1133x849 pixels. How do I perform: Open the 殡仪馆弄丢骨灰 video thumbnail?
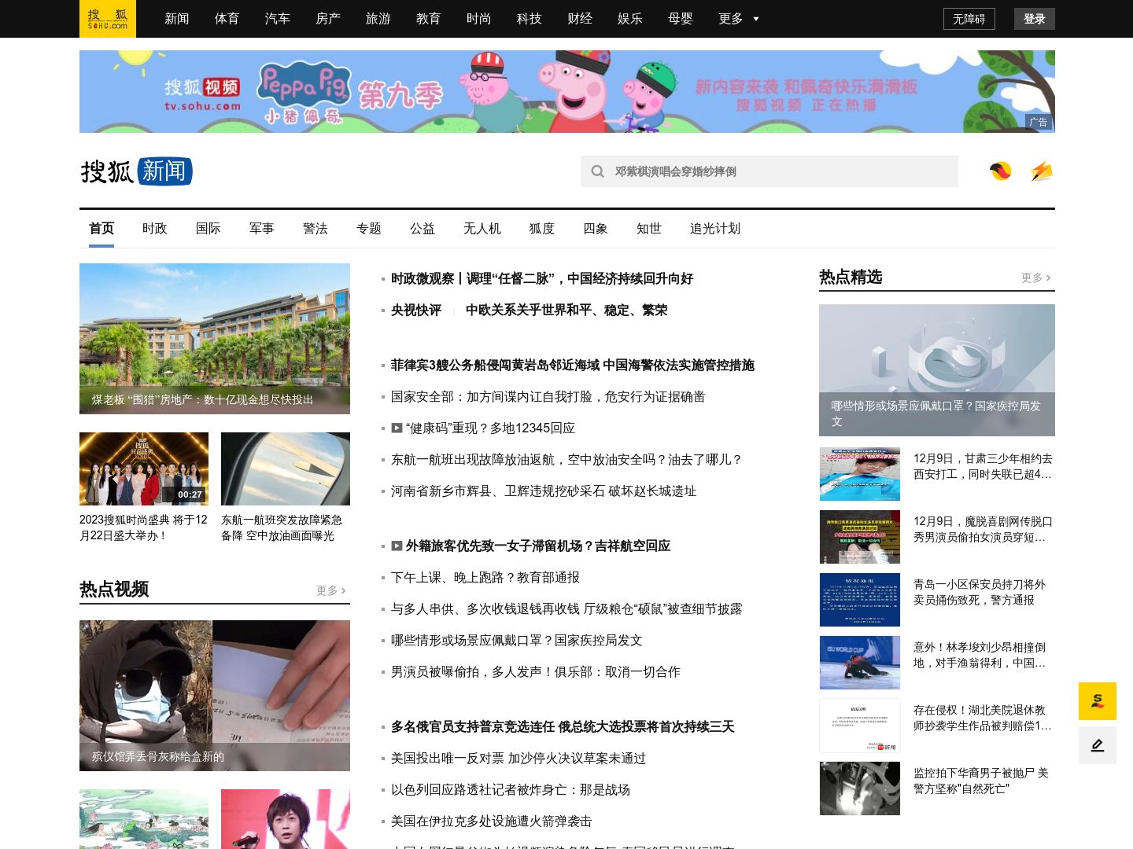[215, 696]
